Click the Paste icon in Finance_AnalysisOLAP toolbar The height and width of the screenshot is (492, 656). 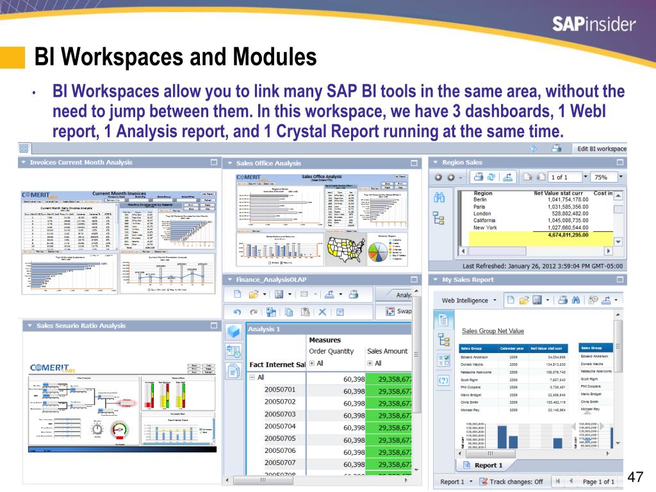[305, 312]
